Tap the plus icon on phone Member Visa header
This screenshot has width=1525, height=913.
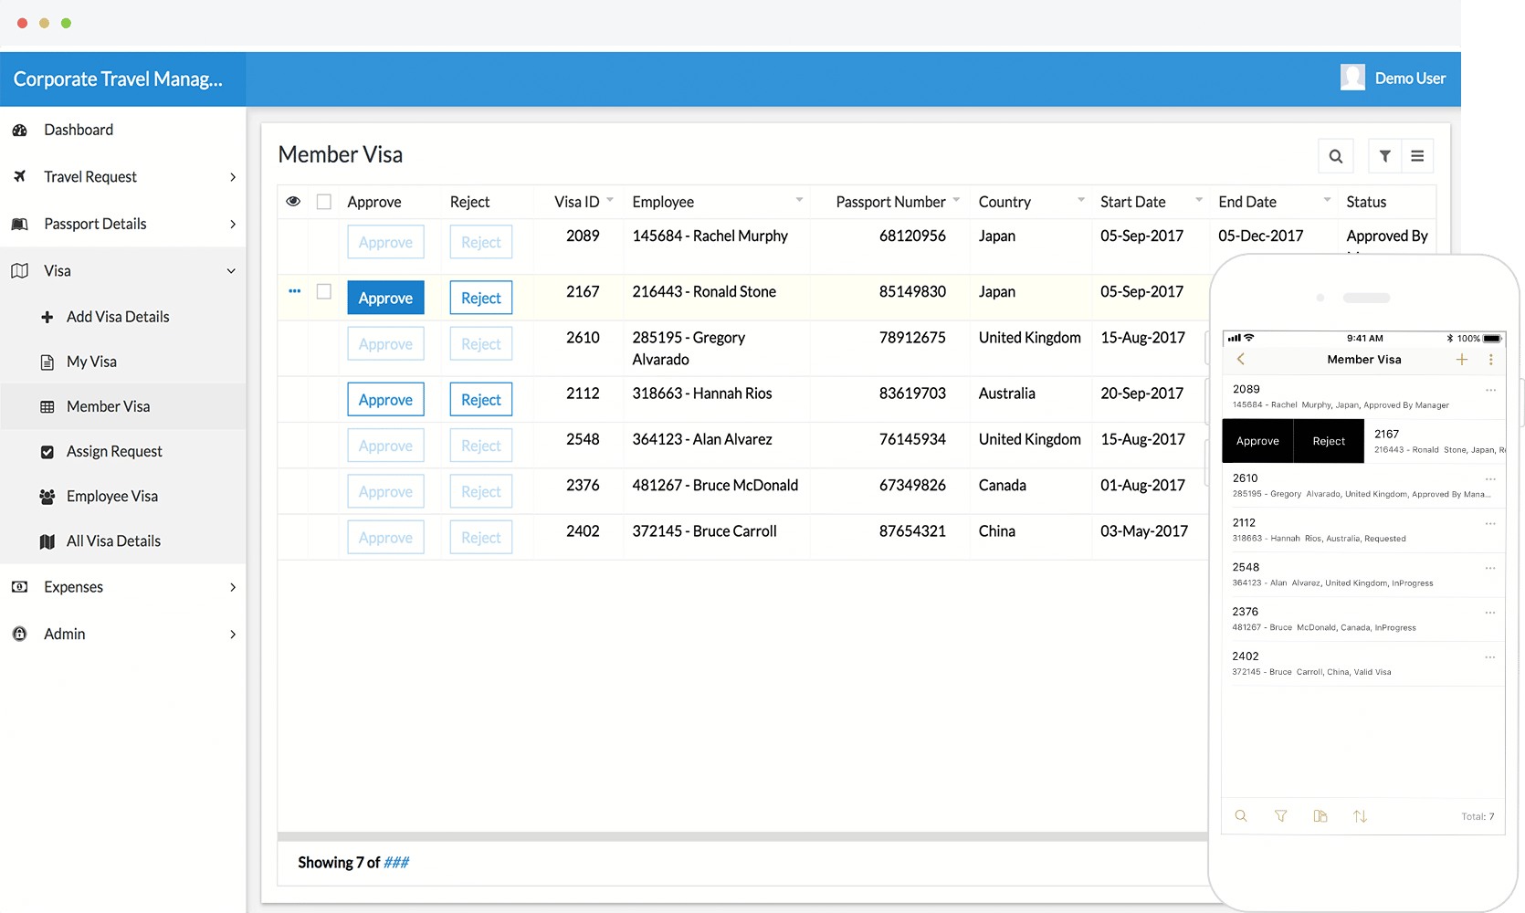pyautogui.click(x=1462, y=359)
